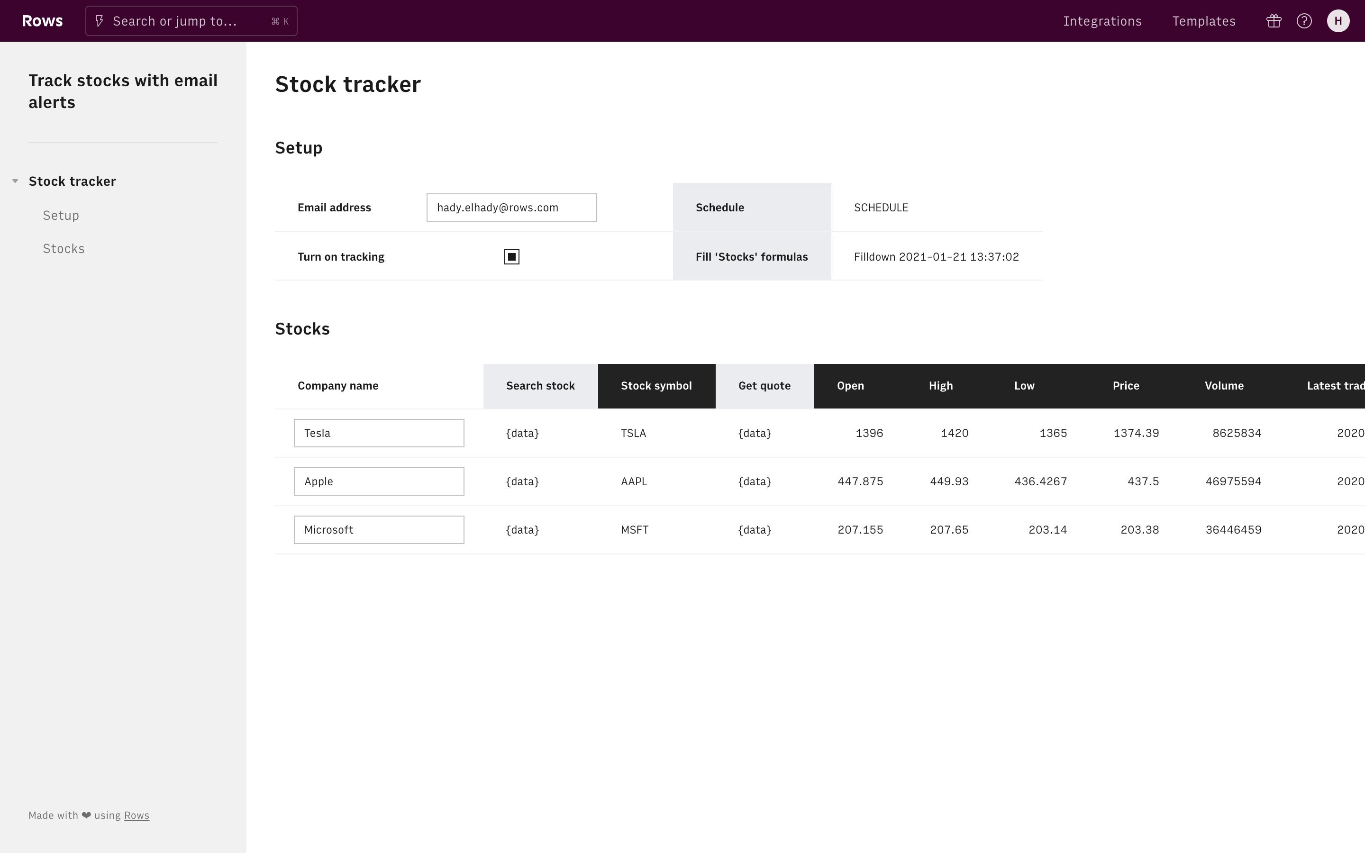Open Integrations in top bar
Image resolution: width=1365 pixels, height=853 pixels.
pos(1102,21)
